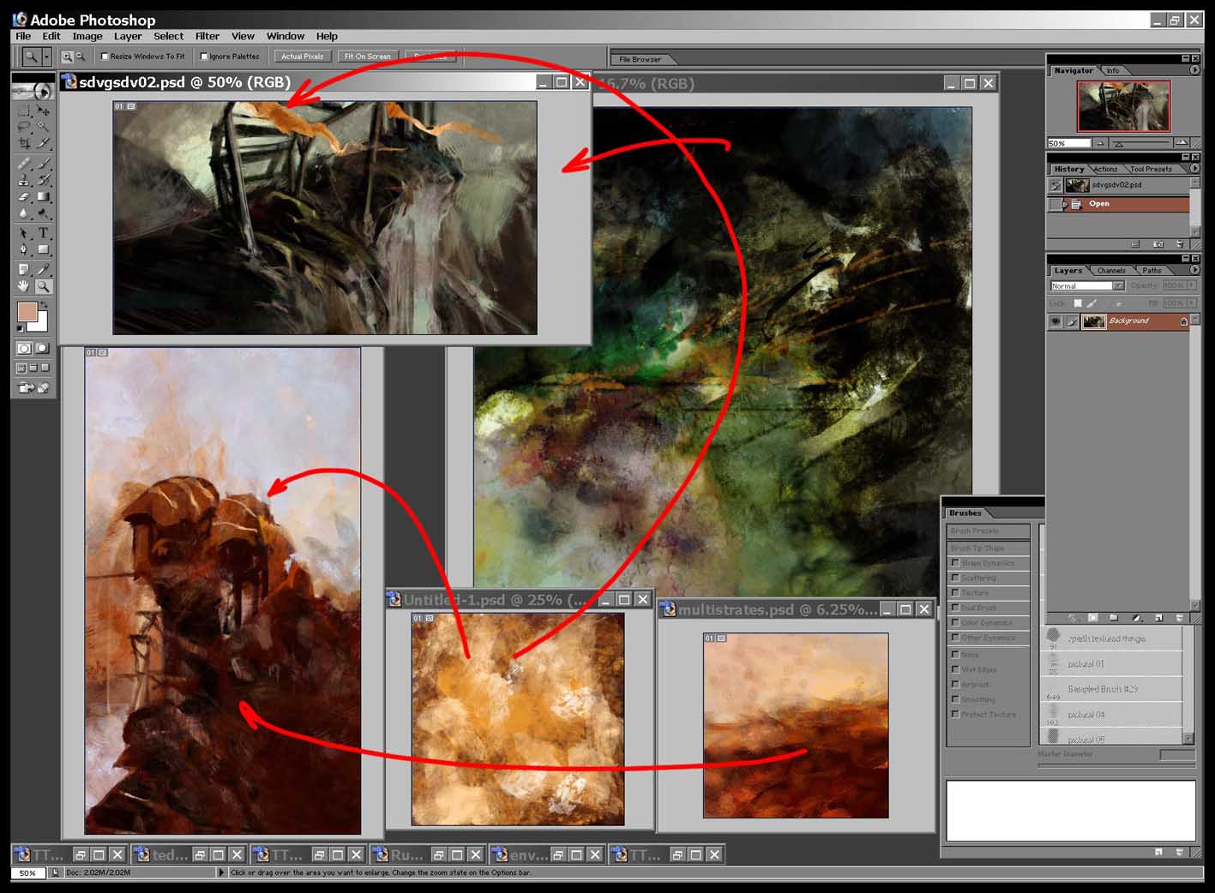Toggle Background layer visibility eye

[x=1056, y=321]
